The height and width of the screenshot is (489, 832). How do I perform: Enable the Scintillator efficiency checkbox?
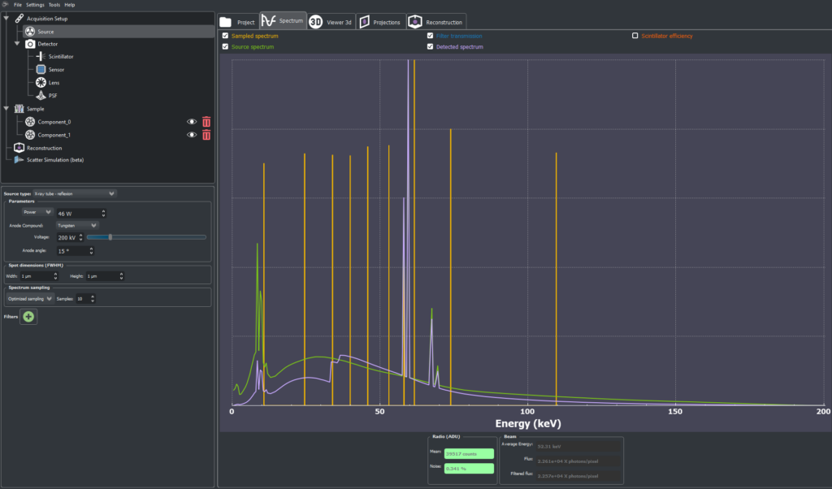click(x=635, y=36)
